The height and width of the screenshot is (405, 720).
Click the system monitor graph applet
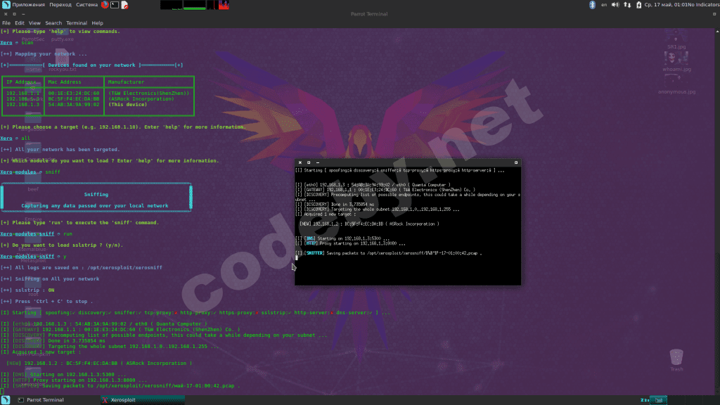195,5
